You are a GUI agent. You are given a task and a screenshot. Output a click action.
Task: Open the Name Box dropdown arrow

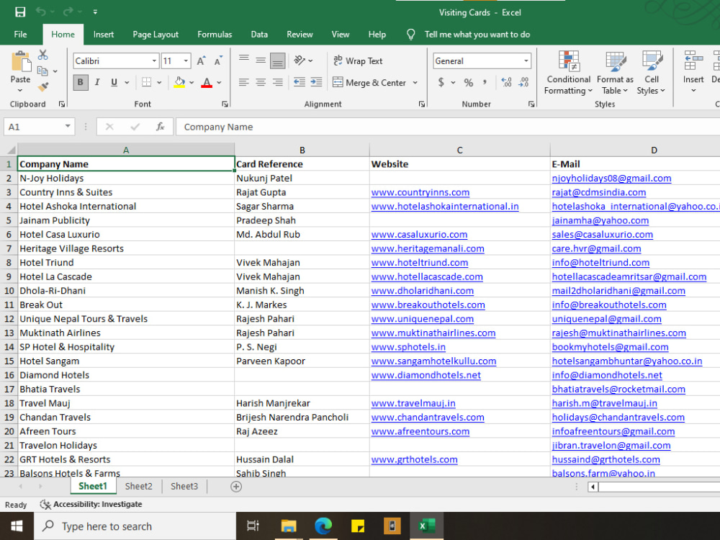[x=68, y=126]
